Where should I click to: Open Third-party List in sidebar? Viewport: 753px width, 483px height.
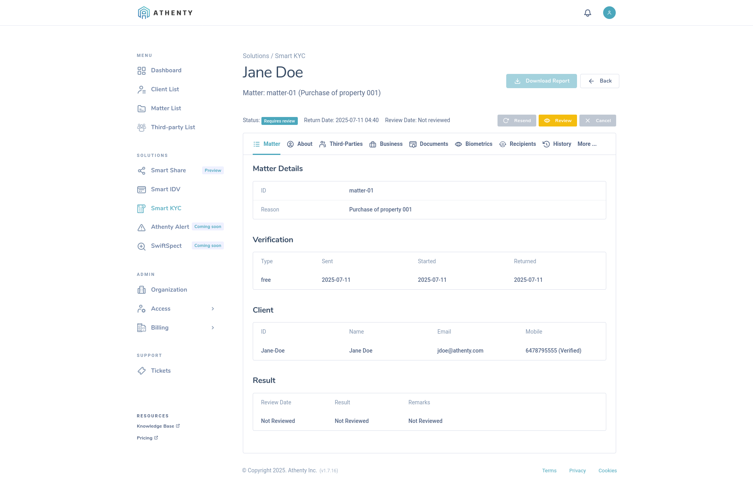click(173, 127)
